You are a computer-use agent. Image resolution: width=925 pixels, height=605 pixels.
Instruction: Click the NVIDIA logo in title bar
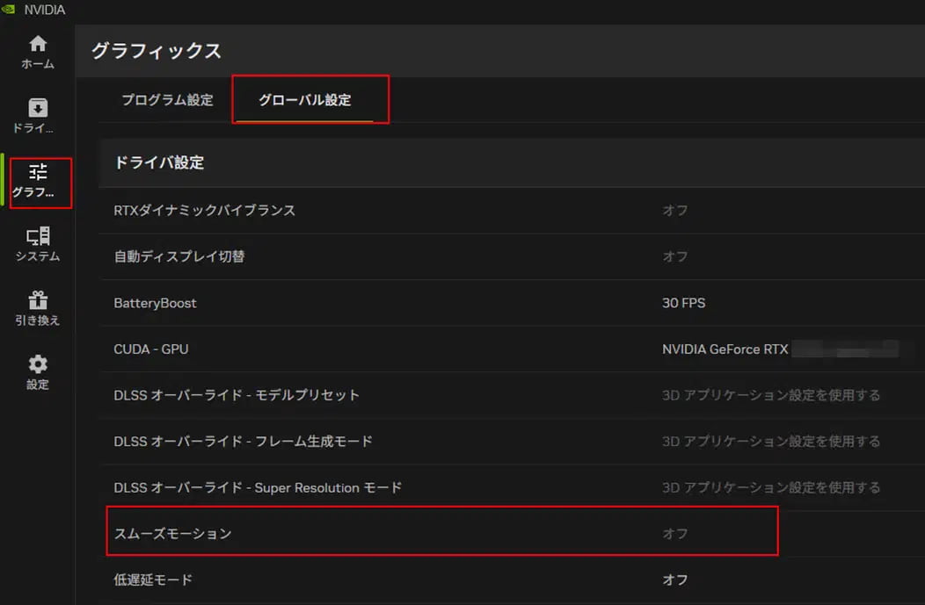pos(9,10)
